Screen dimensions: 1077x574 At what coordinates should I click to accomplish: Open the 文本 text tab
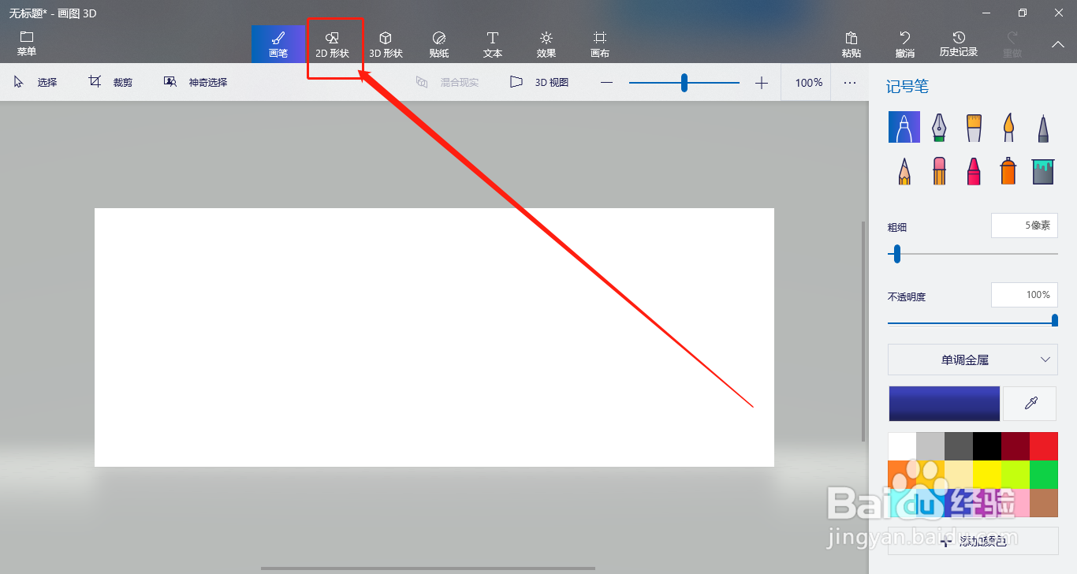(493, 44)
